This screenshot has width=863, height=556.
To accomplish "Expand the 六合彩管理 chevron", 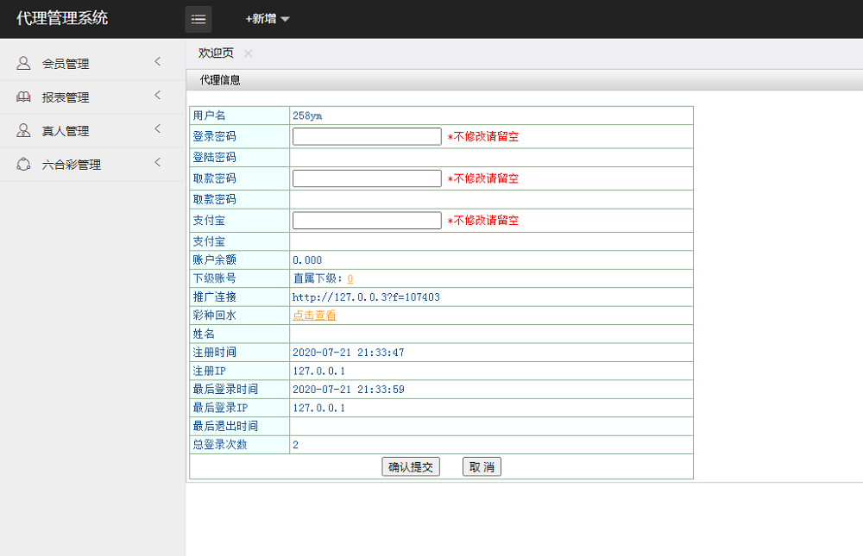I will tap(157, 162).
